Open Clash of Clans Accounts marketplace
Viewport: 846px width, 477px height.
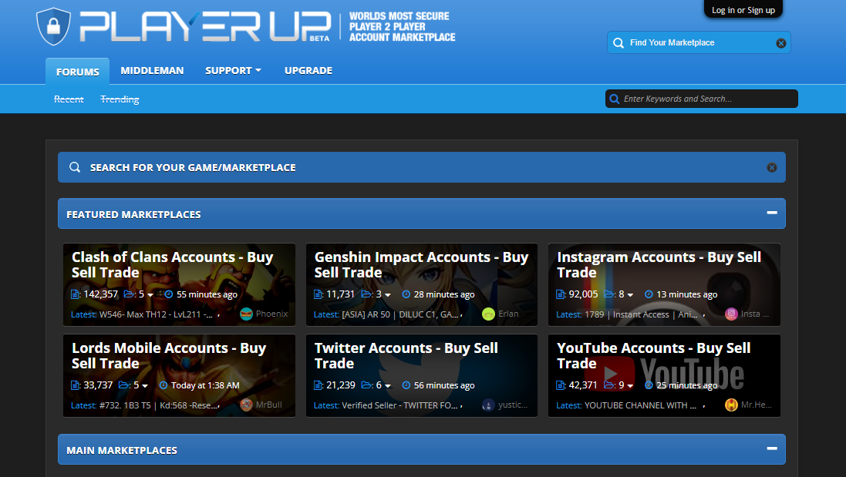click(x=173, y=264)
